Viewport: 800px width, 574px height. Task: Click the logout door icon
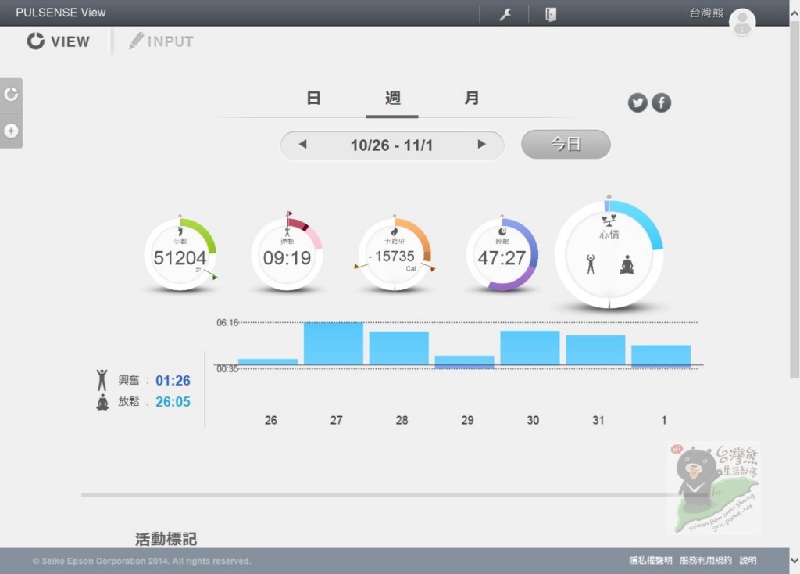[551, 14]
